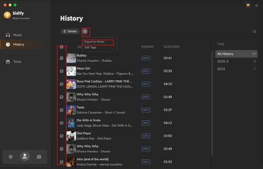
Task: Uncheck the Die With A Smile checkbox
Action: (61, 123)
